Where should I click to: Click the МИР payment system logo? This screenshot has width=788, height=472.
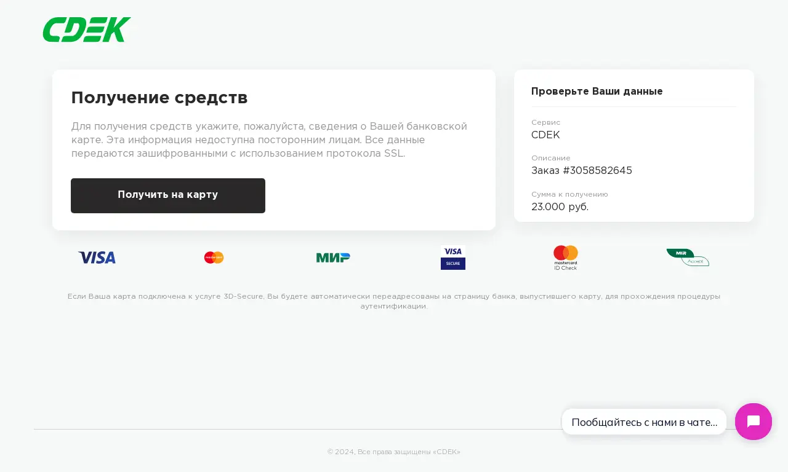click(333, 258)
